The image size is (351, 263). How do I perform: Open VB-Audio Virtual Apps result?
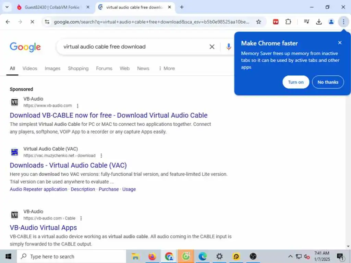tap(43, 227)
